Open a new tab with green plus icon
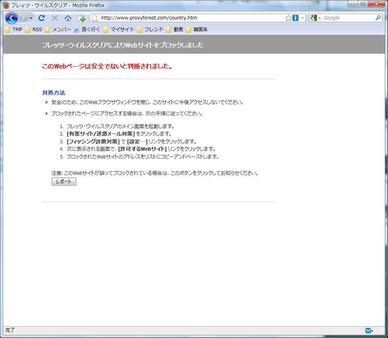388x338 pixels. [81, 18]
